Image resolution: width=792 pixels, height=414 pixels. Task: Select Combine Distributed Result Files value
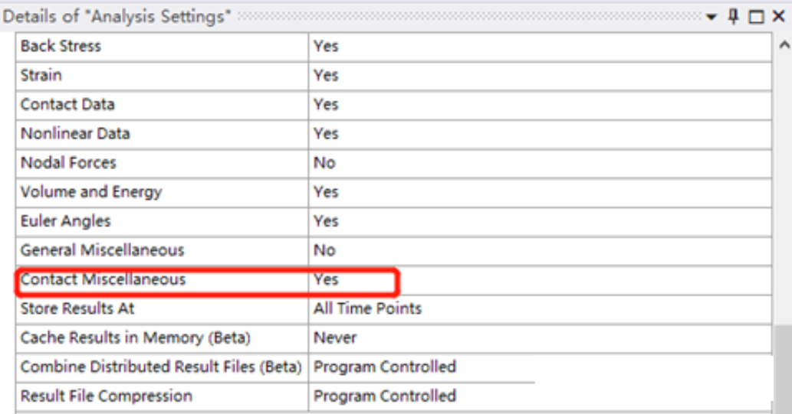(x=540, y=367)
